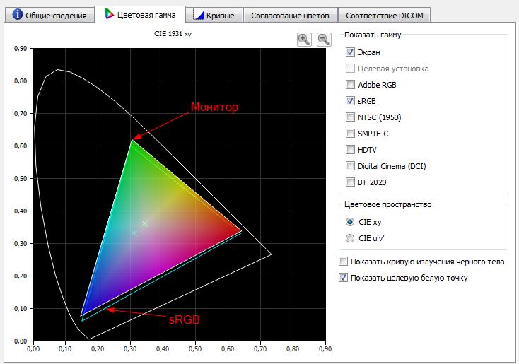Enable the Adobe RGB gamut checkbox
The image size is (519, 364).
tap(350, 84)
